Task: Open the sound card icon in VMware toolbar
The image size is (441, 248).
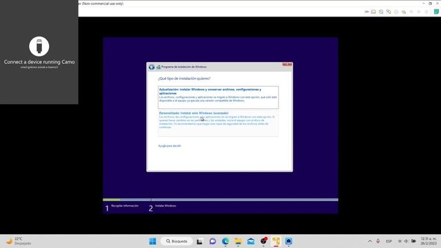Action: coord(404,12)
